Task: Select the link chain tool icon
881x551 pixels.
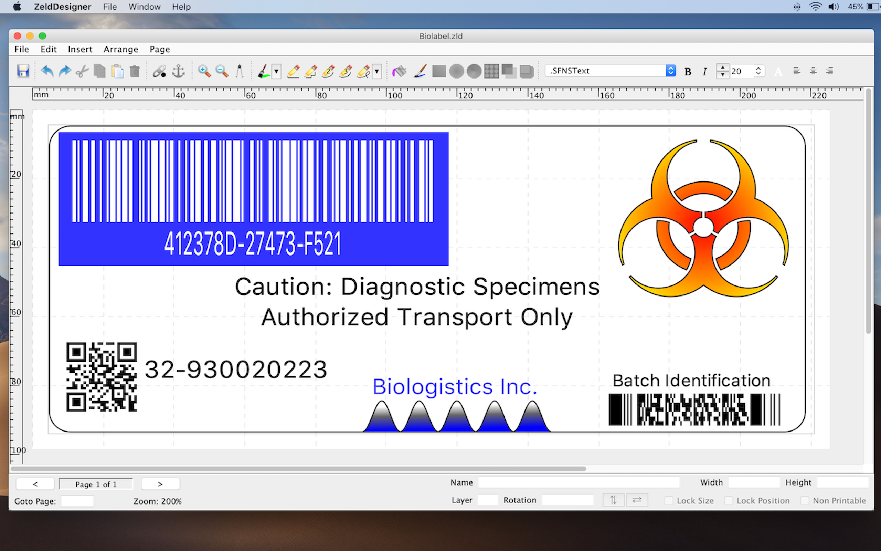Action: pos(159,71)
